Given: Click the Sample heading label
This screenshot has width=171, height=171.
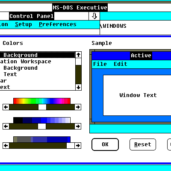Looking at the screenshot, I should 102,43.
